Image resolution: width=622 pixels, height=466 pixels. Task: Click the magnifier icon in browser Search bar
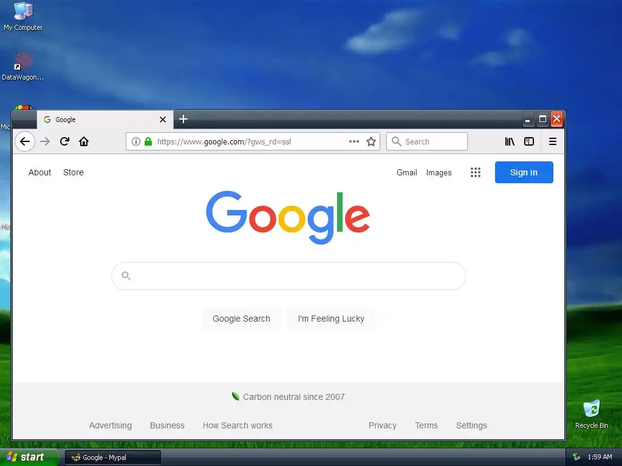point(396,141)
